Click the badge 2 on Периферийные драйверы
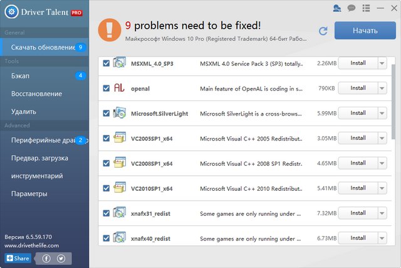The height and width of the screenshot is (268, 401). [x=80, y=140]
